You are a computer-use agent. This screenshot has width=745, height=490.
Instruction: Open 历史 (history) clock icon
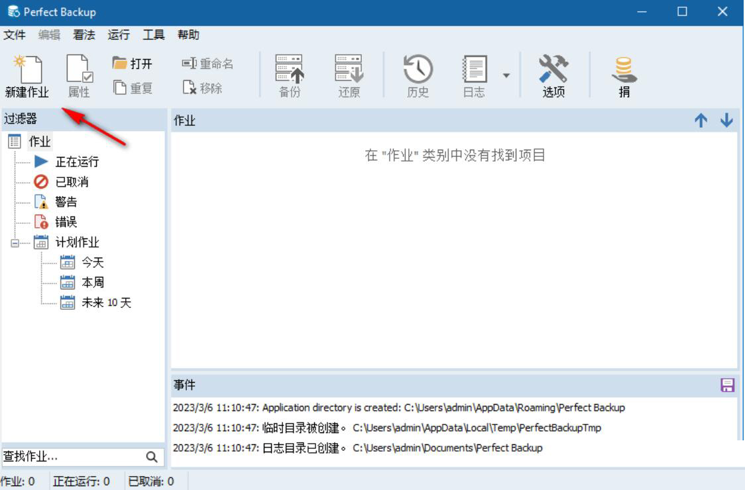click(x=418, y=76)
